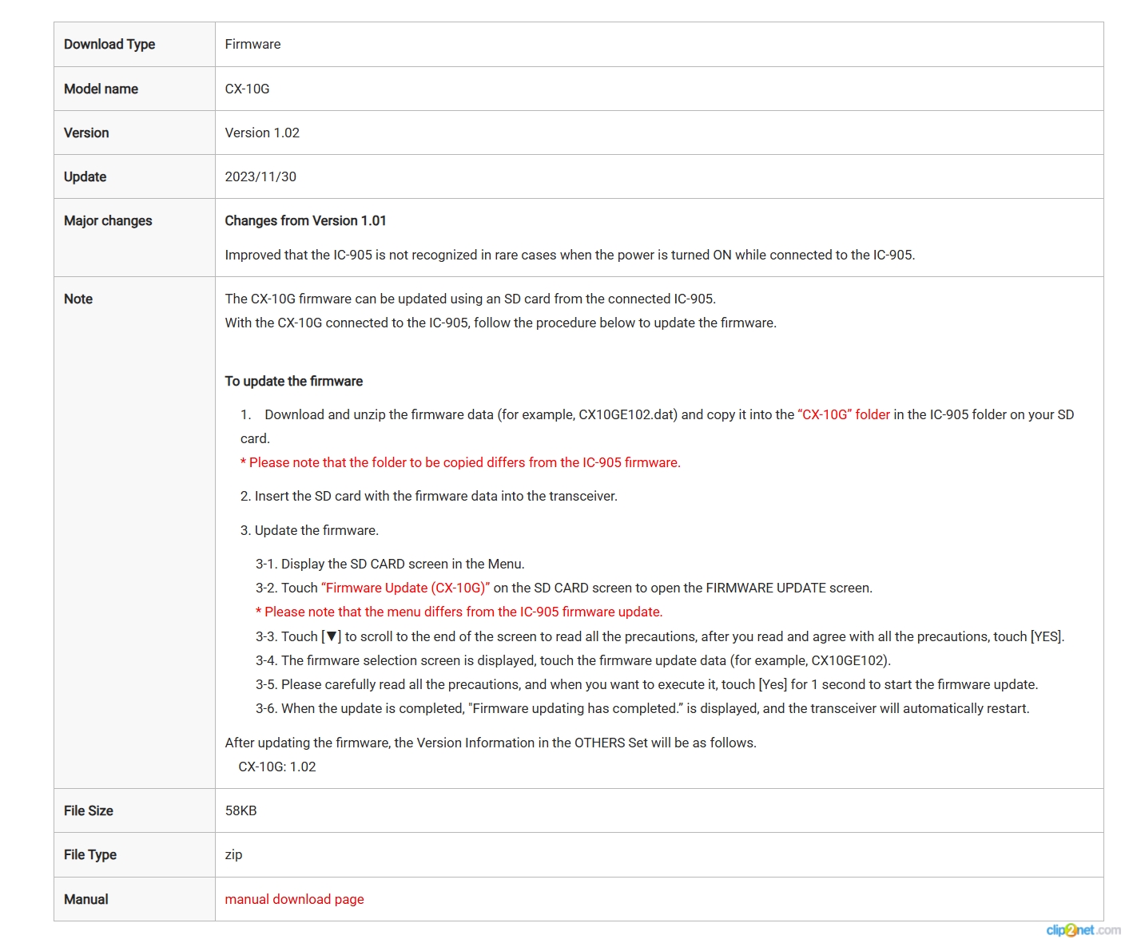Click the File Size value 58KB

pyautogui.click(x=241, y=810)
